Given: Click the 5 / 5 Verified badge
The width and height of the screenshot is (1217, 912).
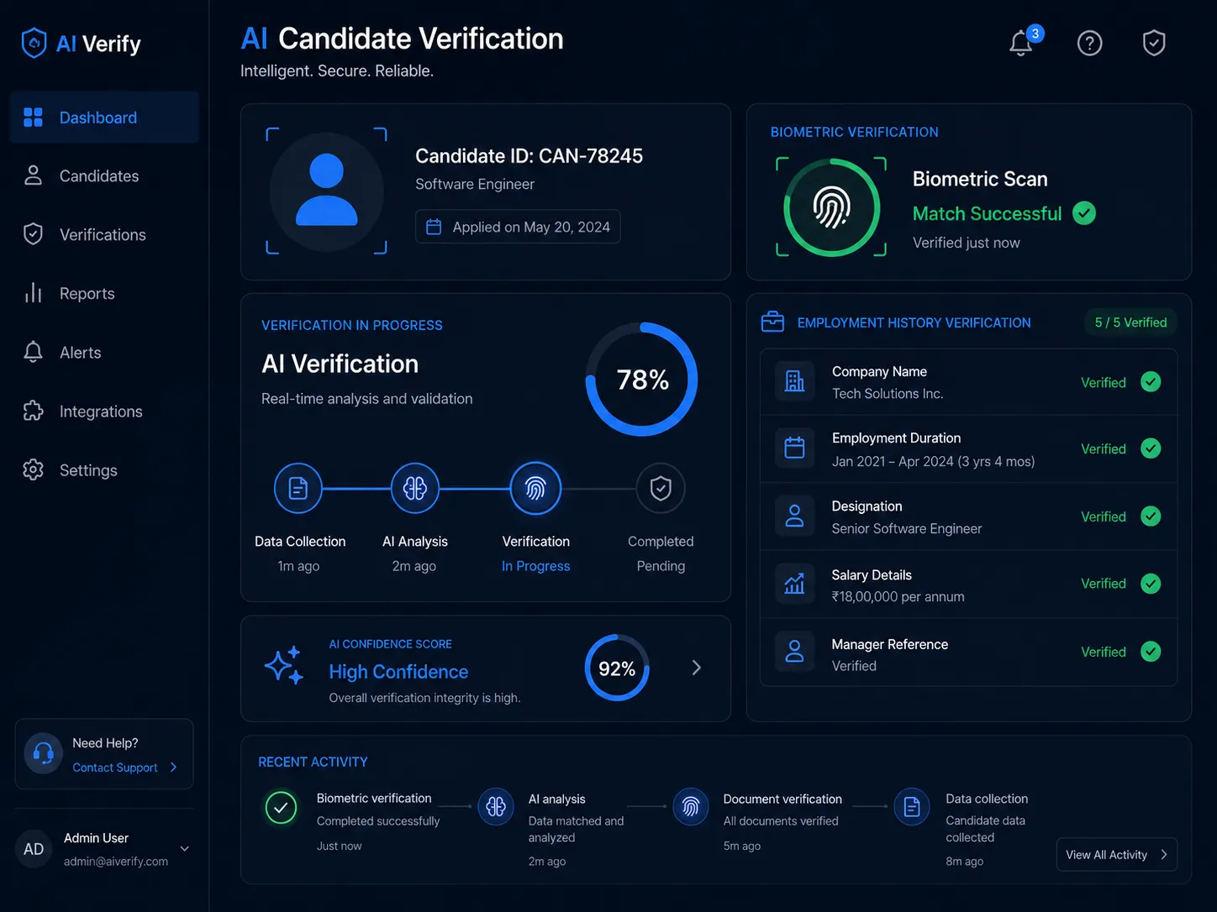Looking at the screenshot, I should 1130,322.
